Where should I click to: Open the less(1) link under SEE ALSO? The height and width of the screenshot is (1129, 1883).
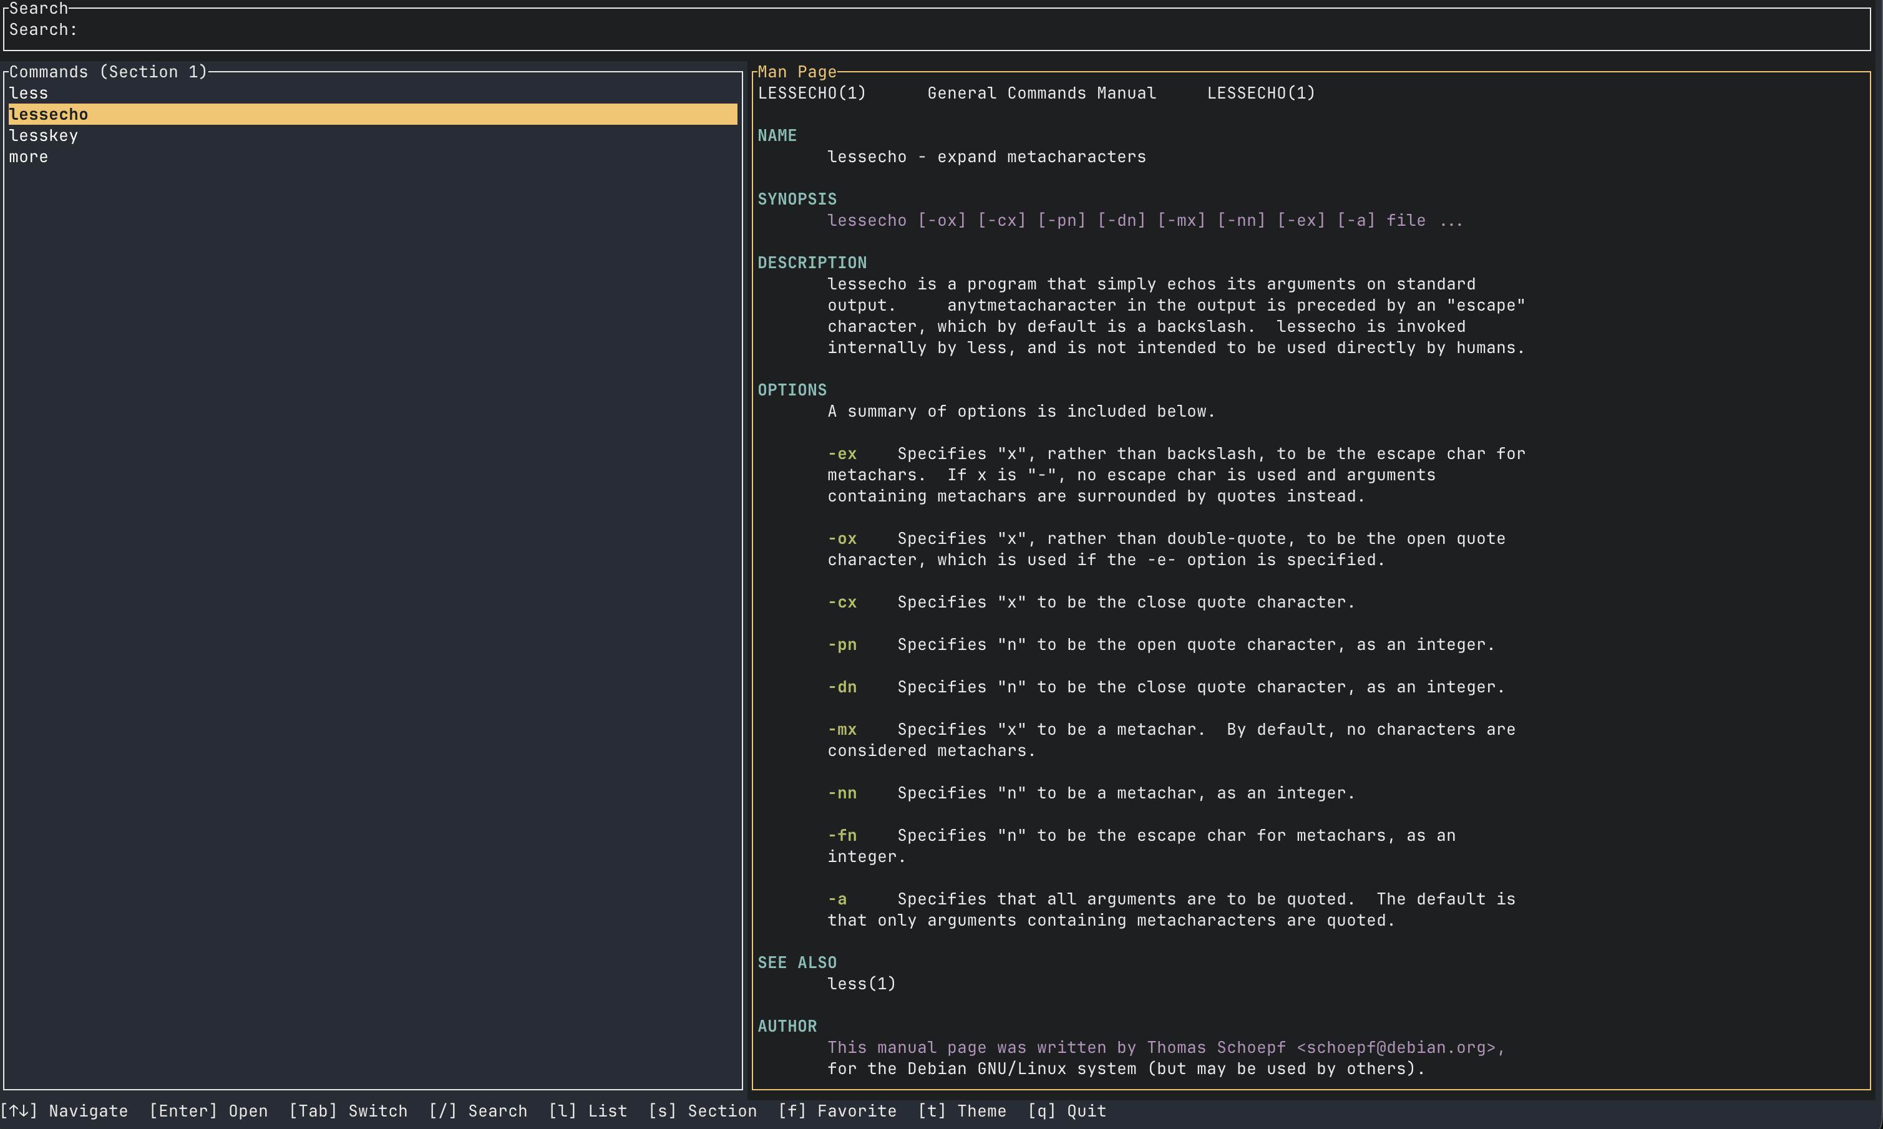(861, 983)
